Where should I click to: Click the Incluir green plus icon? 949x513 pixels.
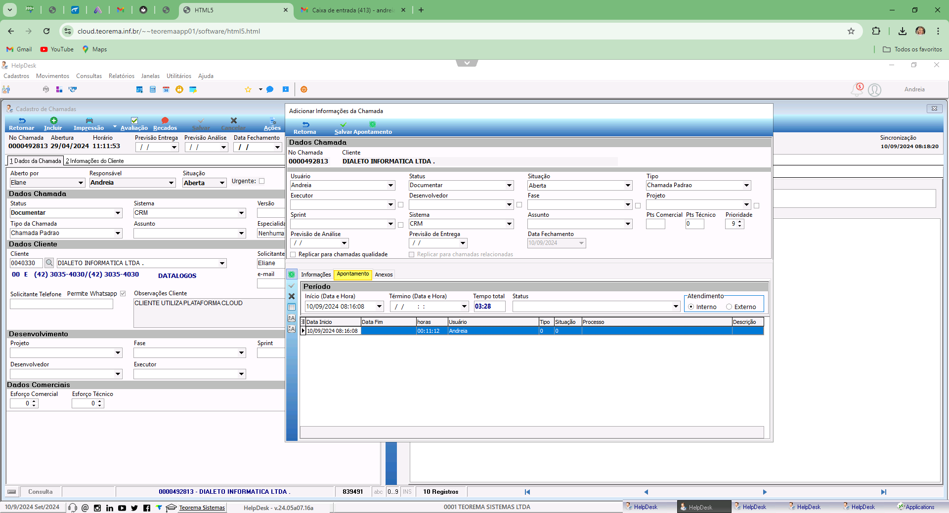[x=53, y=120]
